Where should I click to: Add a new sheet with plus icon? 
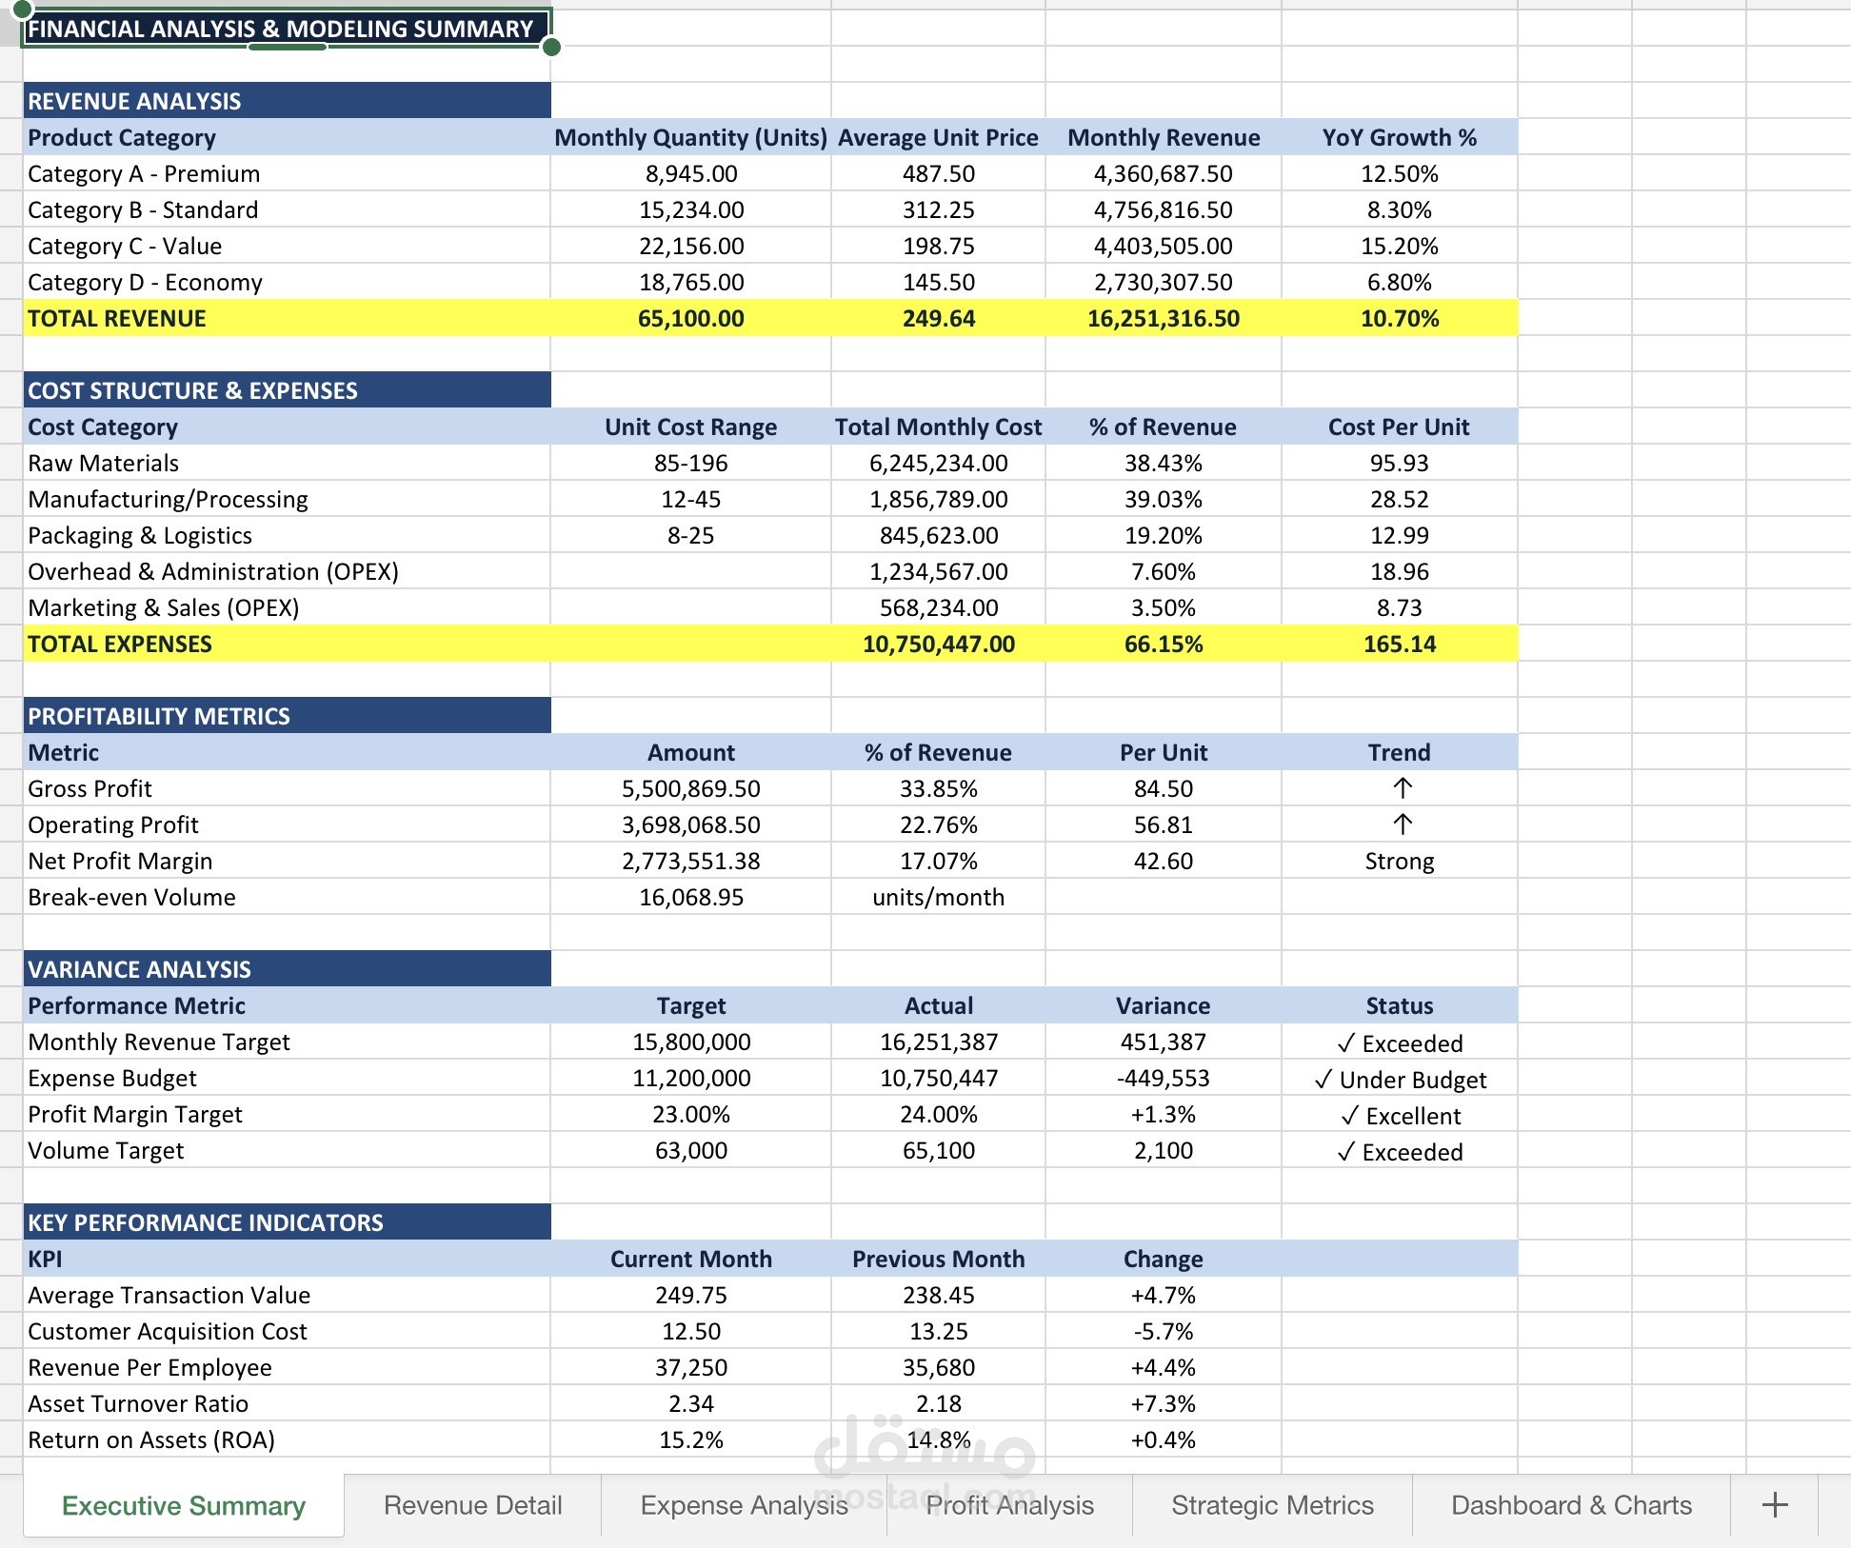coord(1774,1505)
